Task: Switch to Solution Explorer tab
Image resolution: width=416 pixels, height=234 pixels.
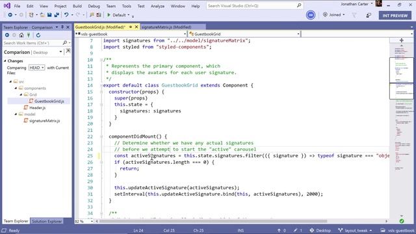Action: click(47, 221)
